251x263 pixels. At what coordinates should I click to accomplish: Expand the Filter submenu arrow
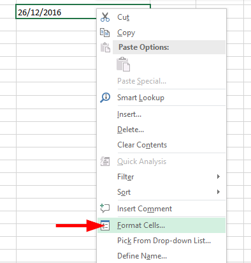point(219,177)
